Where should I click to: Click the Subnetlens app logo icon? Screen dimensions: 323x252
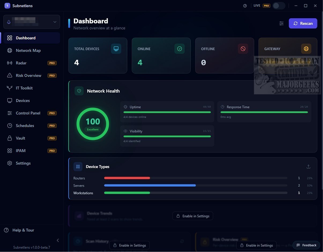(x=7, y=6)
